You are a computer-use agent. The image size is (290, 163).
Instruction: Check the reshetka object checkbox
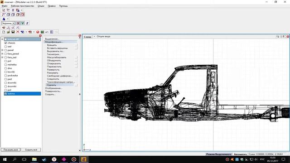[6, 65]
